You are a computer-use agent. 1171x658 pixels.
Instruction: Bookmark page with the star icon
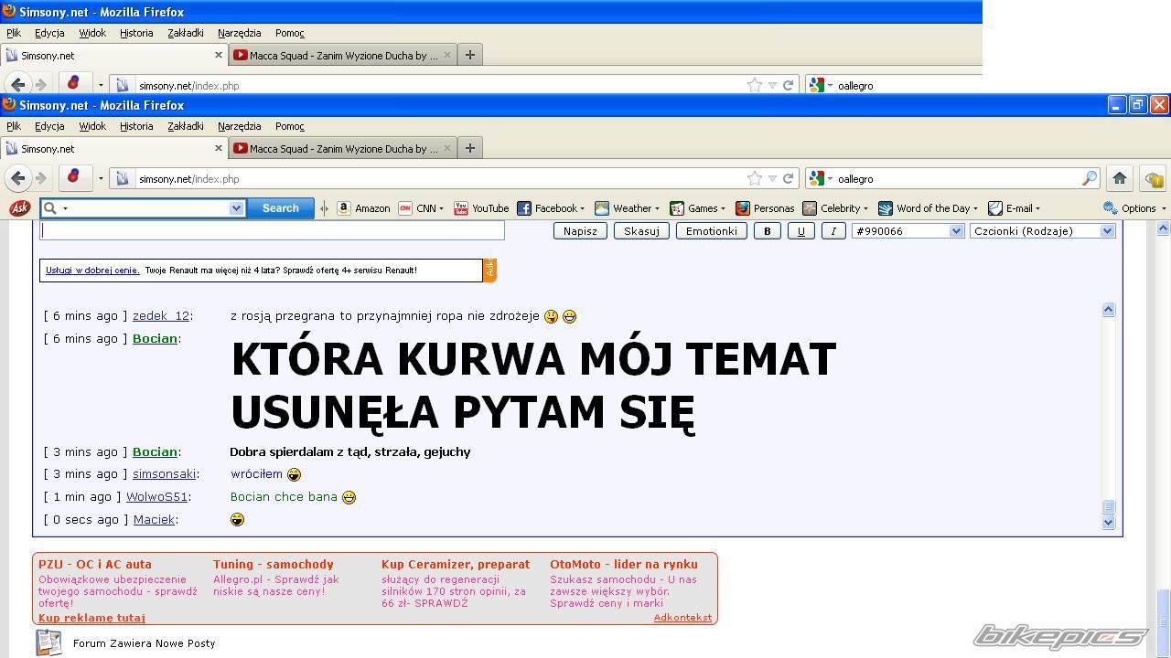point(755,178)
